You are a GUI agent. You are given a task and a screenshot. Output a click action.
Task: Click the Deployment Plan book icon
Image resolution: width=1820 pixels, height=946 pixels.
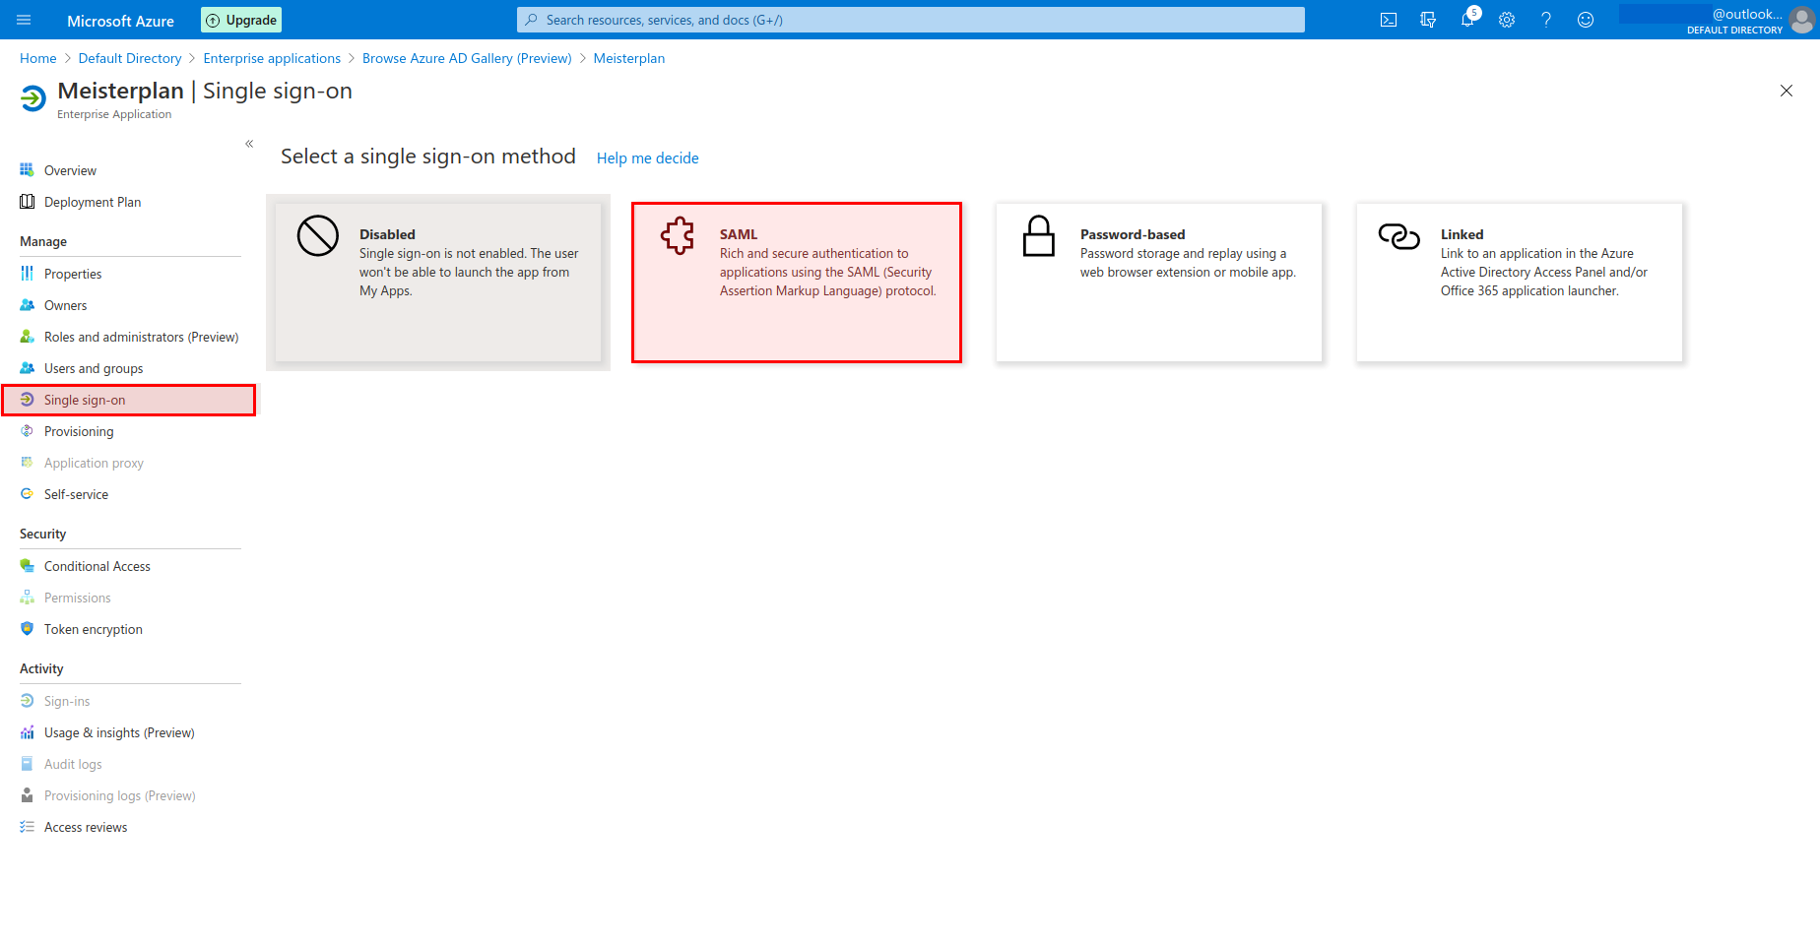click(27, 202)
